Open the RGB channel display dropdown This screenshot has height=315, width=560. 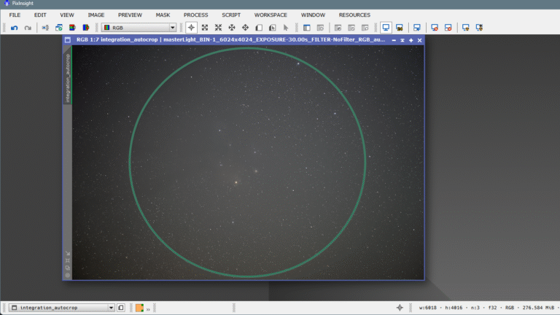click(x=139, y=28)
